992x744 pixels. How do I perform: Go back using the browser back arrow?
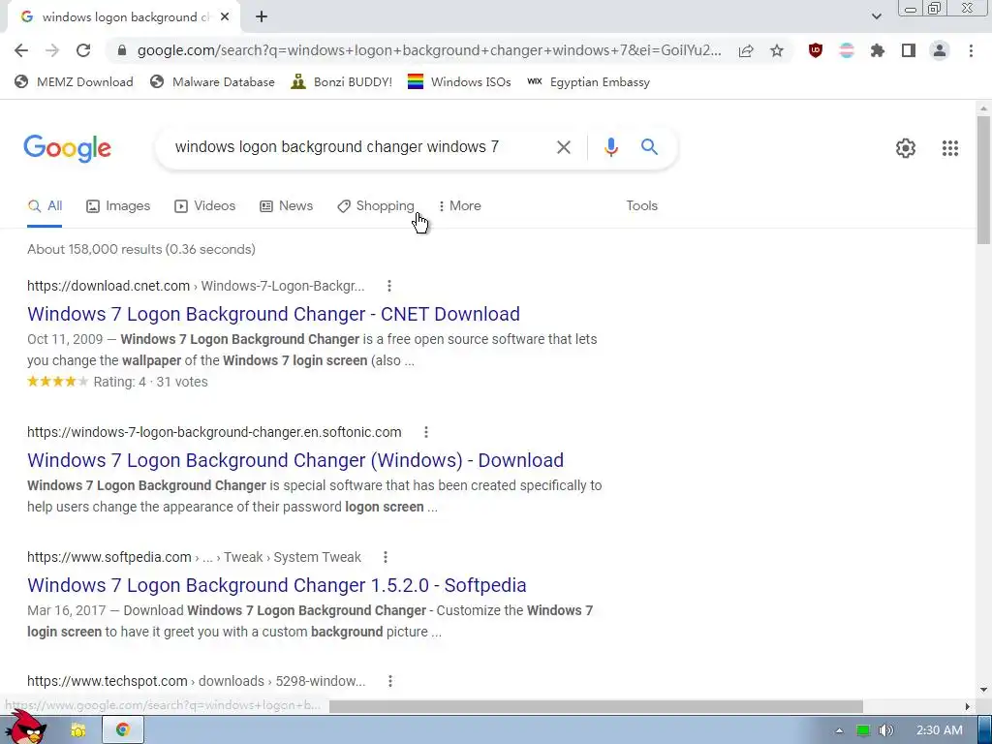tap(21, 50)
